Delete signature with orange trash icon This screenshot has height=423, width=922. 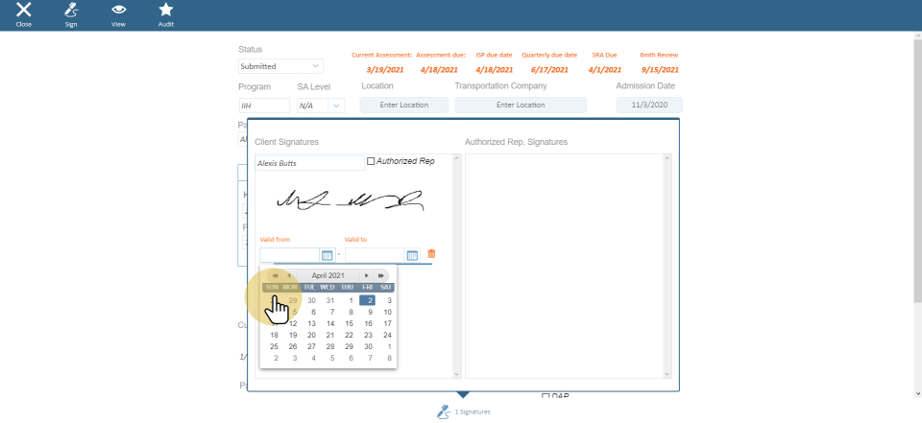point(431,254)
